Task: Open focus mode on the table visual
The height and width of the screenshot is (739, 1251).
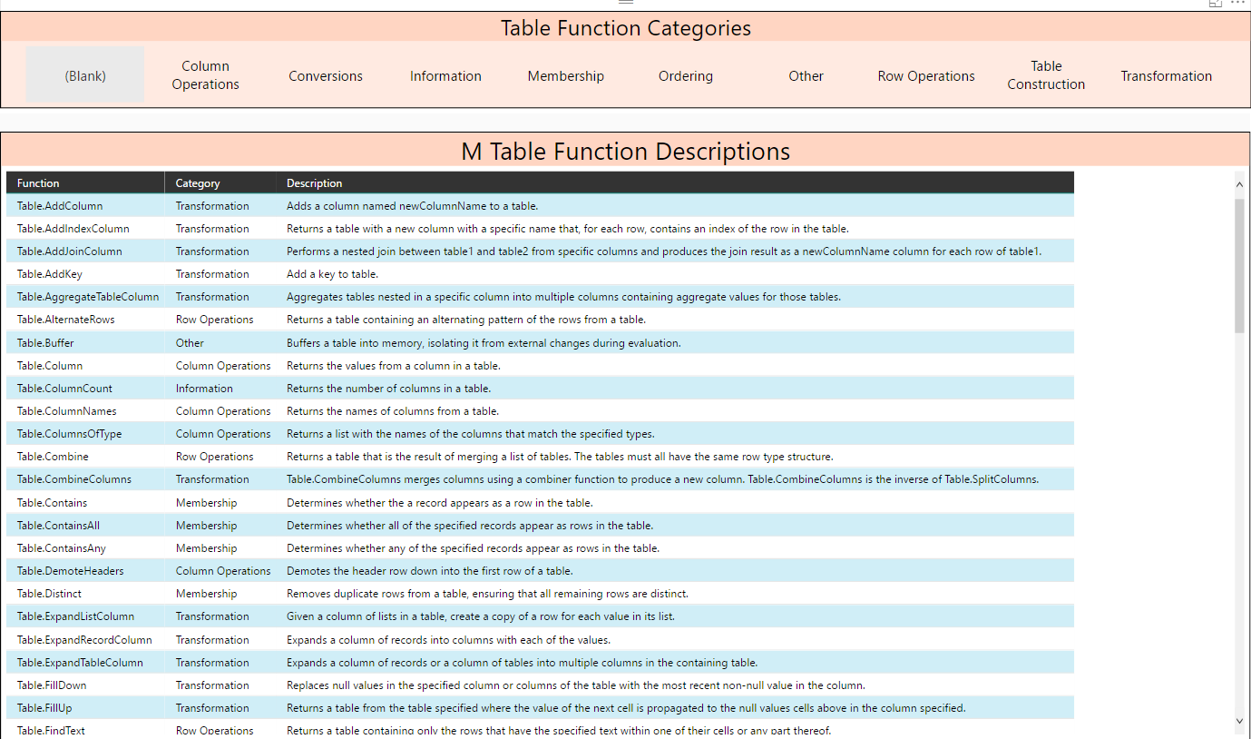Action: [1215, 4]
